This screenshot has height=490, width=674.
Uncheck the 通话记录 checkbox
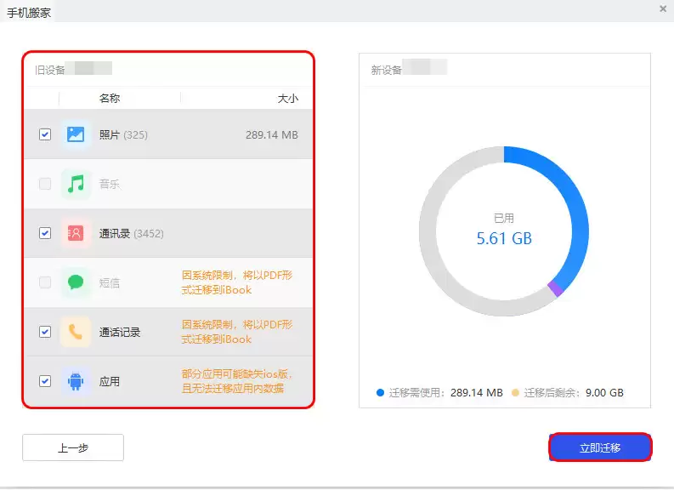45,332
